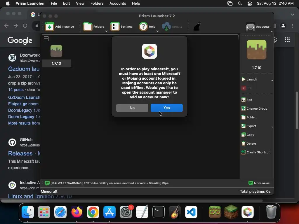The image size is (299, 224).
Task: Reload the page in Chrome
Action: click(x=25, y=26)
